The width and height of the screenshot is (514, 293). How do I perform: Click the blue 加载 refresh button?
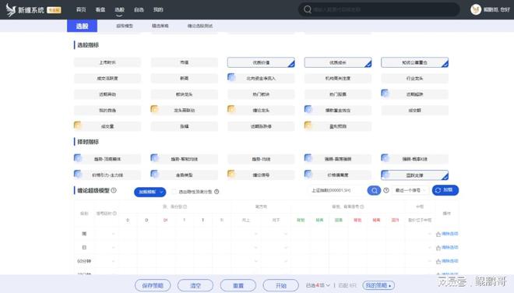[x=445, y=190]
